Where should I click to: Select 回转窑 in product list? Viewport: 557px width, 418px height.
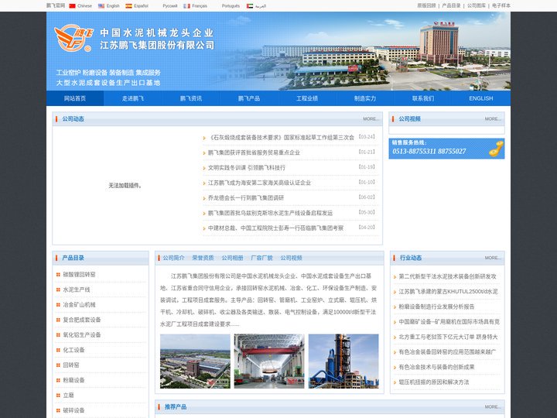[71, 365]
